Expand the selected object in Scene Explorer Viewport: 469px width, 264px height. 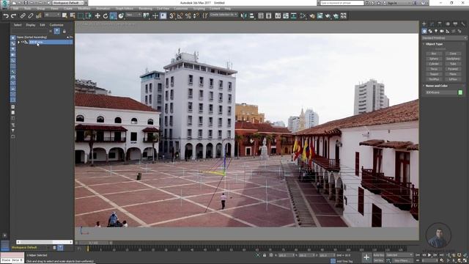18,43
